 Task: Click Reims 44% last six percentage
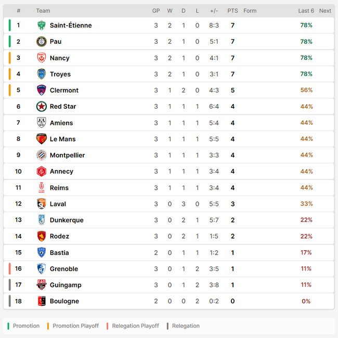point(306,188)
